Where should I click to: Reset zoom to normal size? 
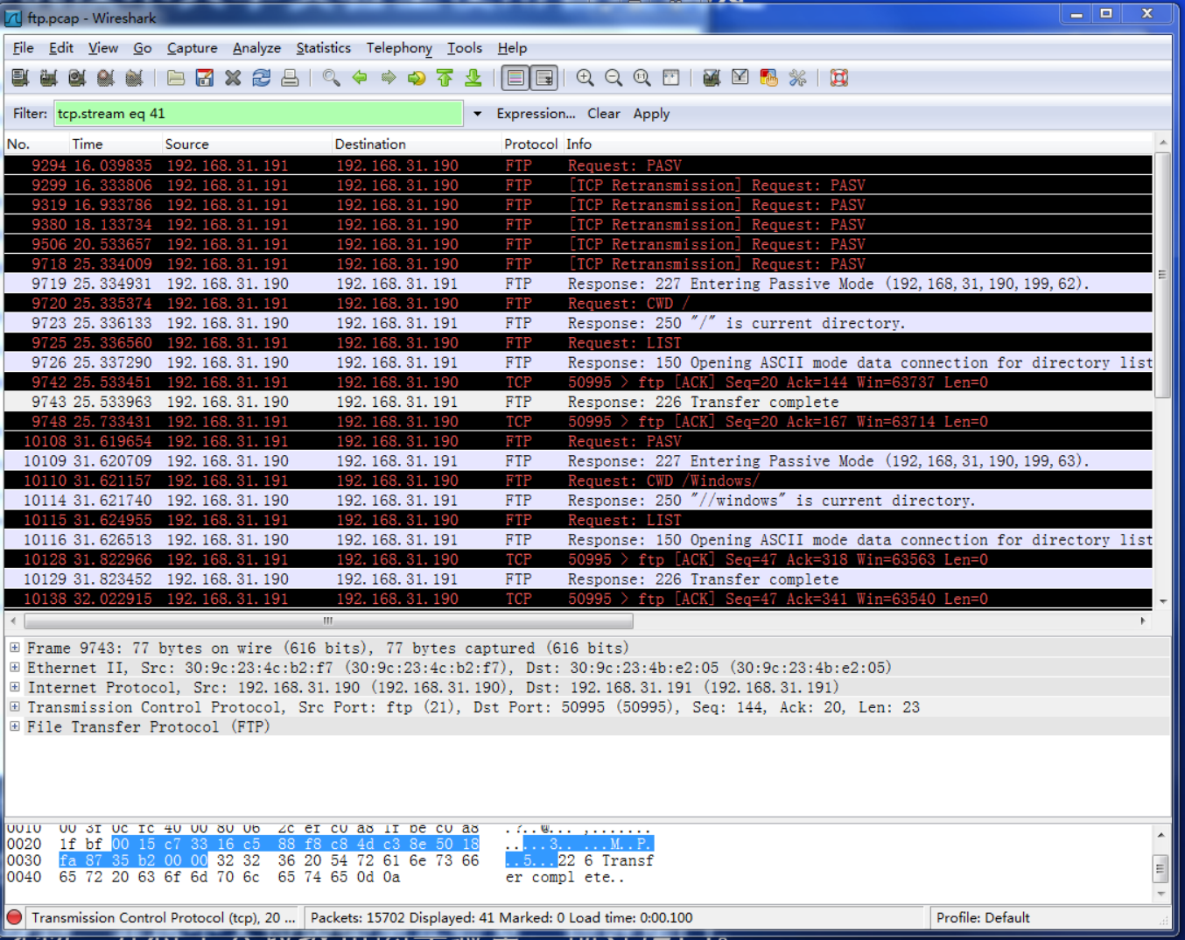click(x=642, y=78)
